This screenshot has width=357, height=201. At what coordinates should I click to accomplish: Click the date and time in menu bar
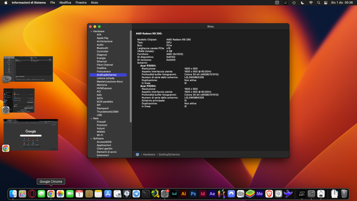coord(342,3)
